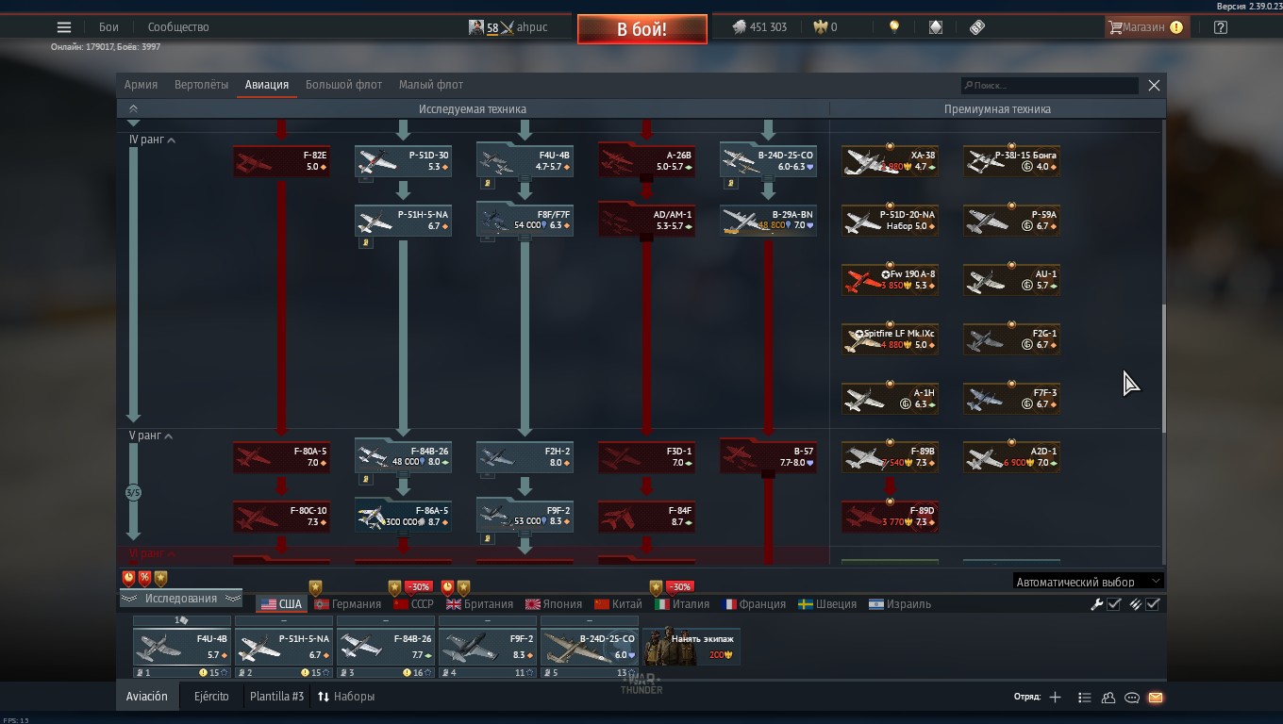
Task: Open the Автоматический выбор dropdown
Action: coord(1088,582)
